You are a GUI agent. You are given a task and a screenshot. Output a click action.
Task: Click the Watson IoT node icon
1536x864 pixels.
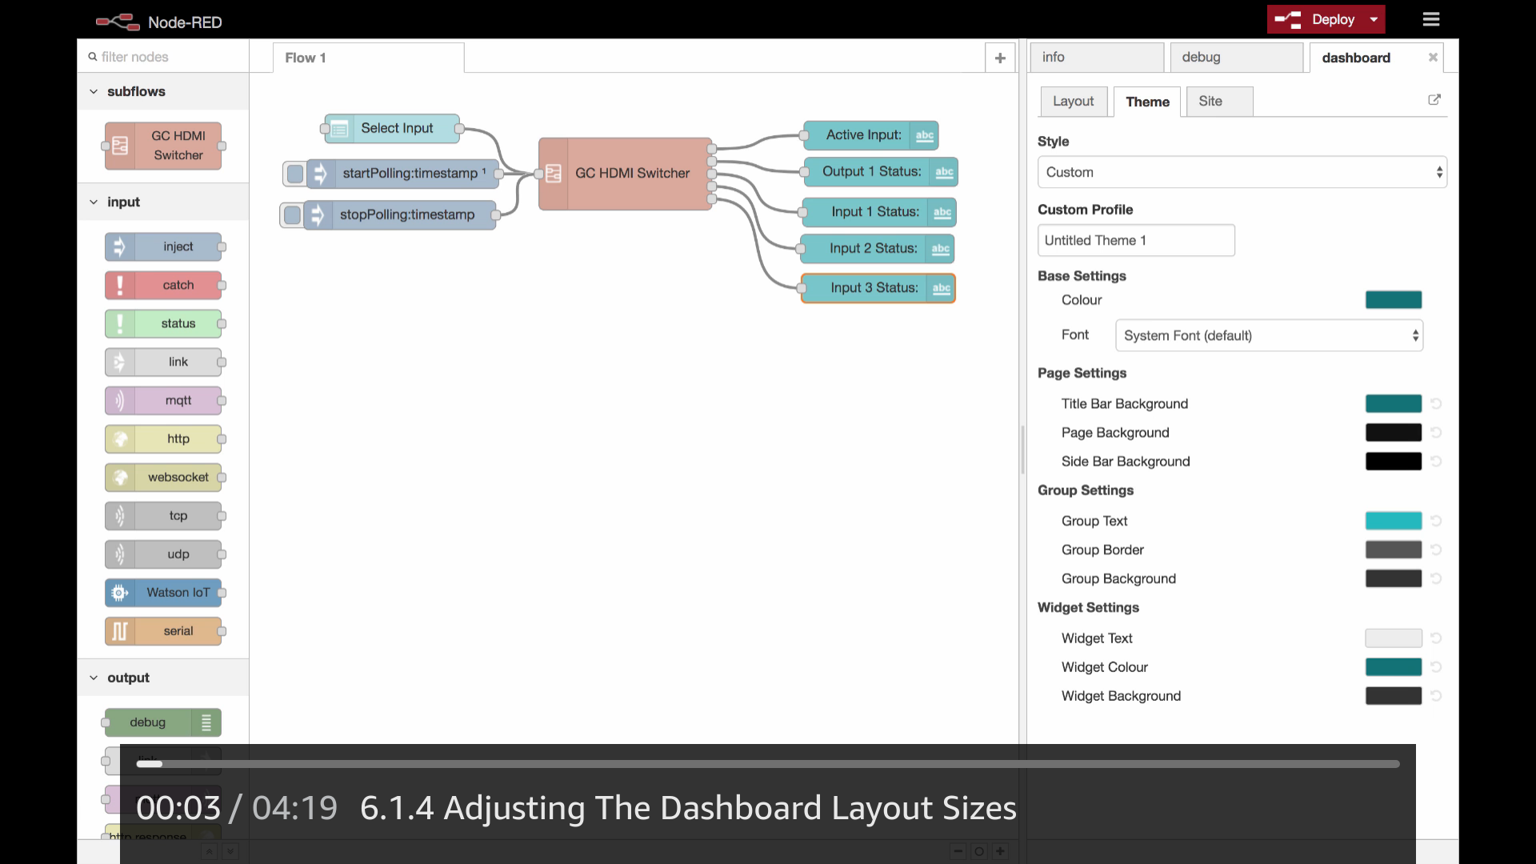pyautogui.click(x=120, y=593)
